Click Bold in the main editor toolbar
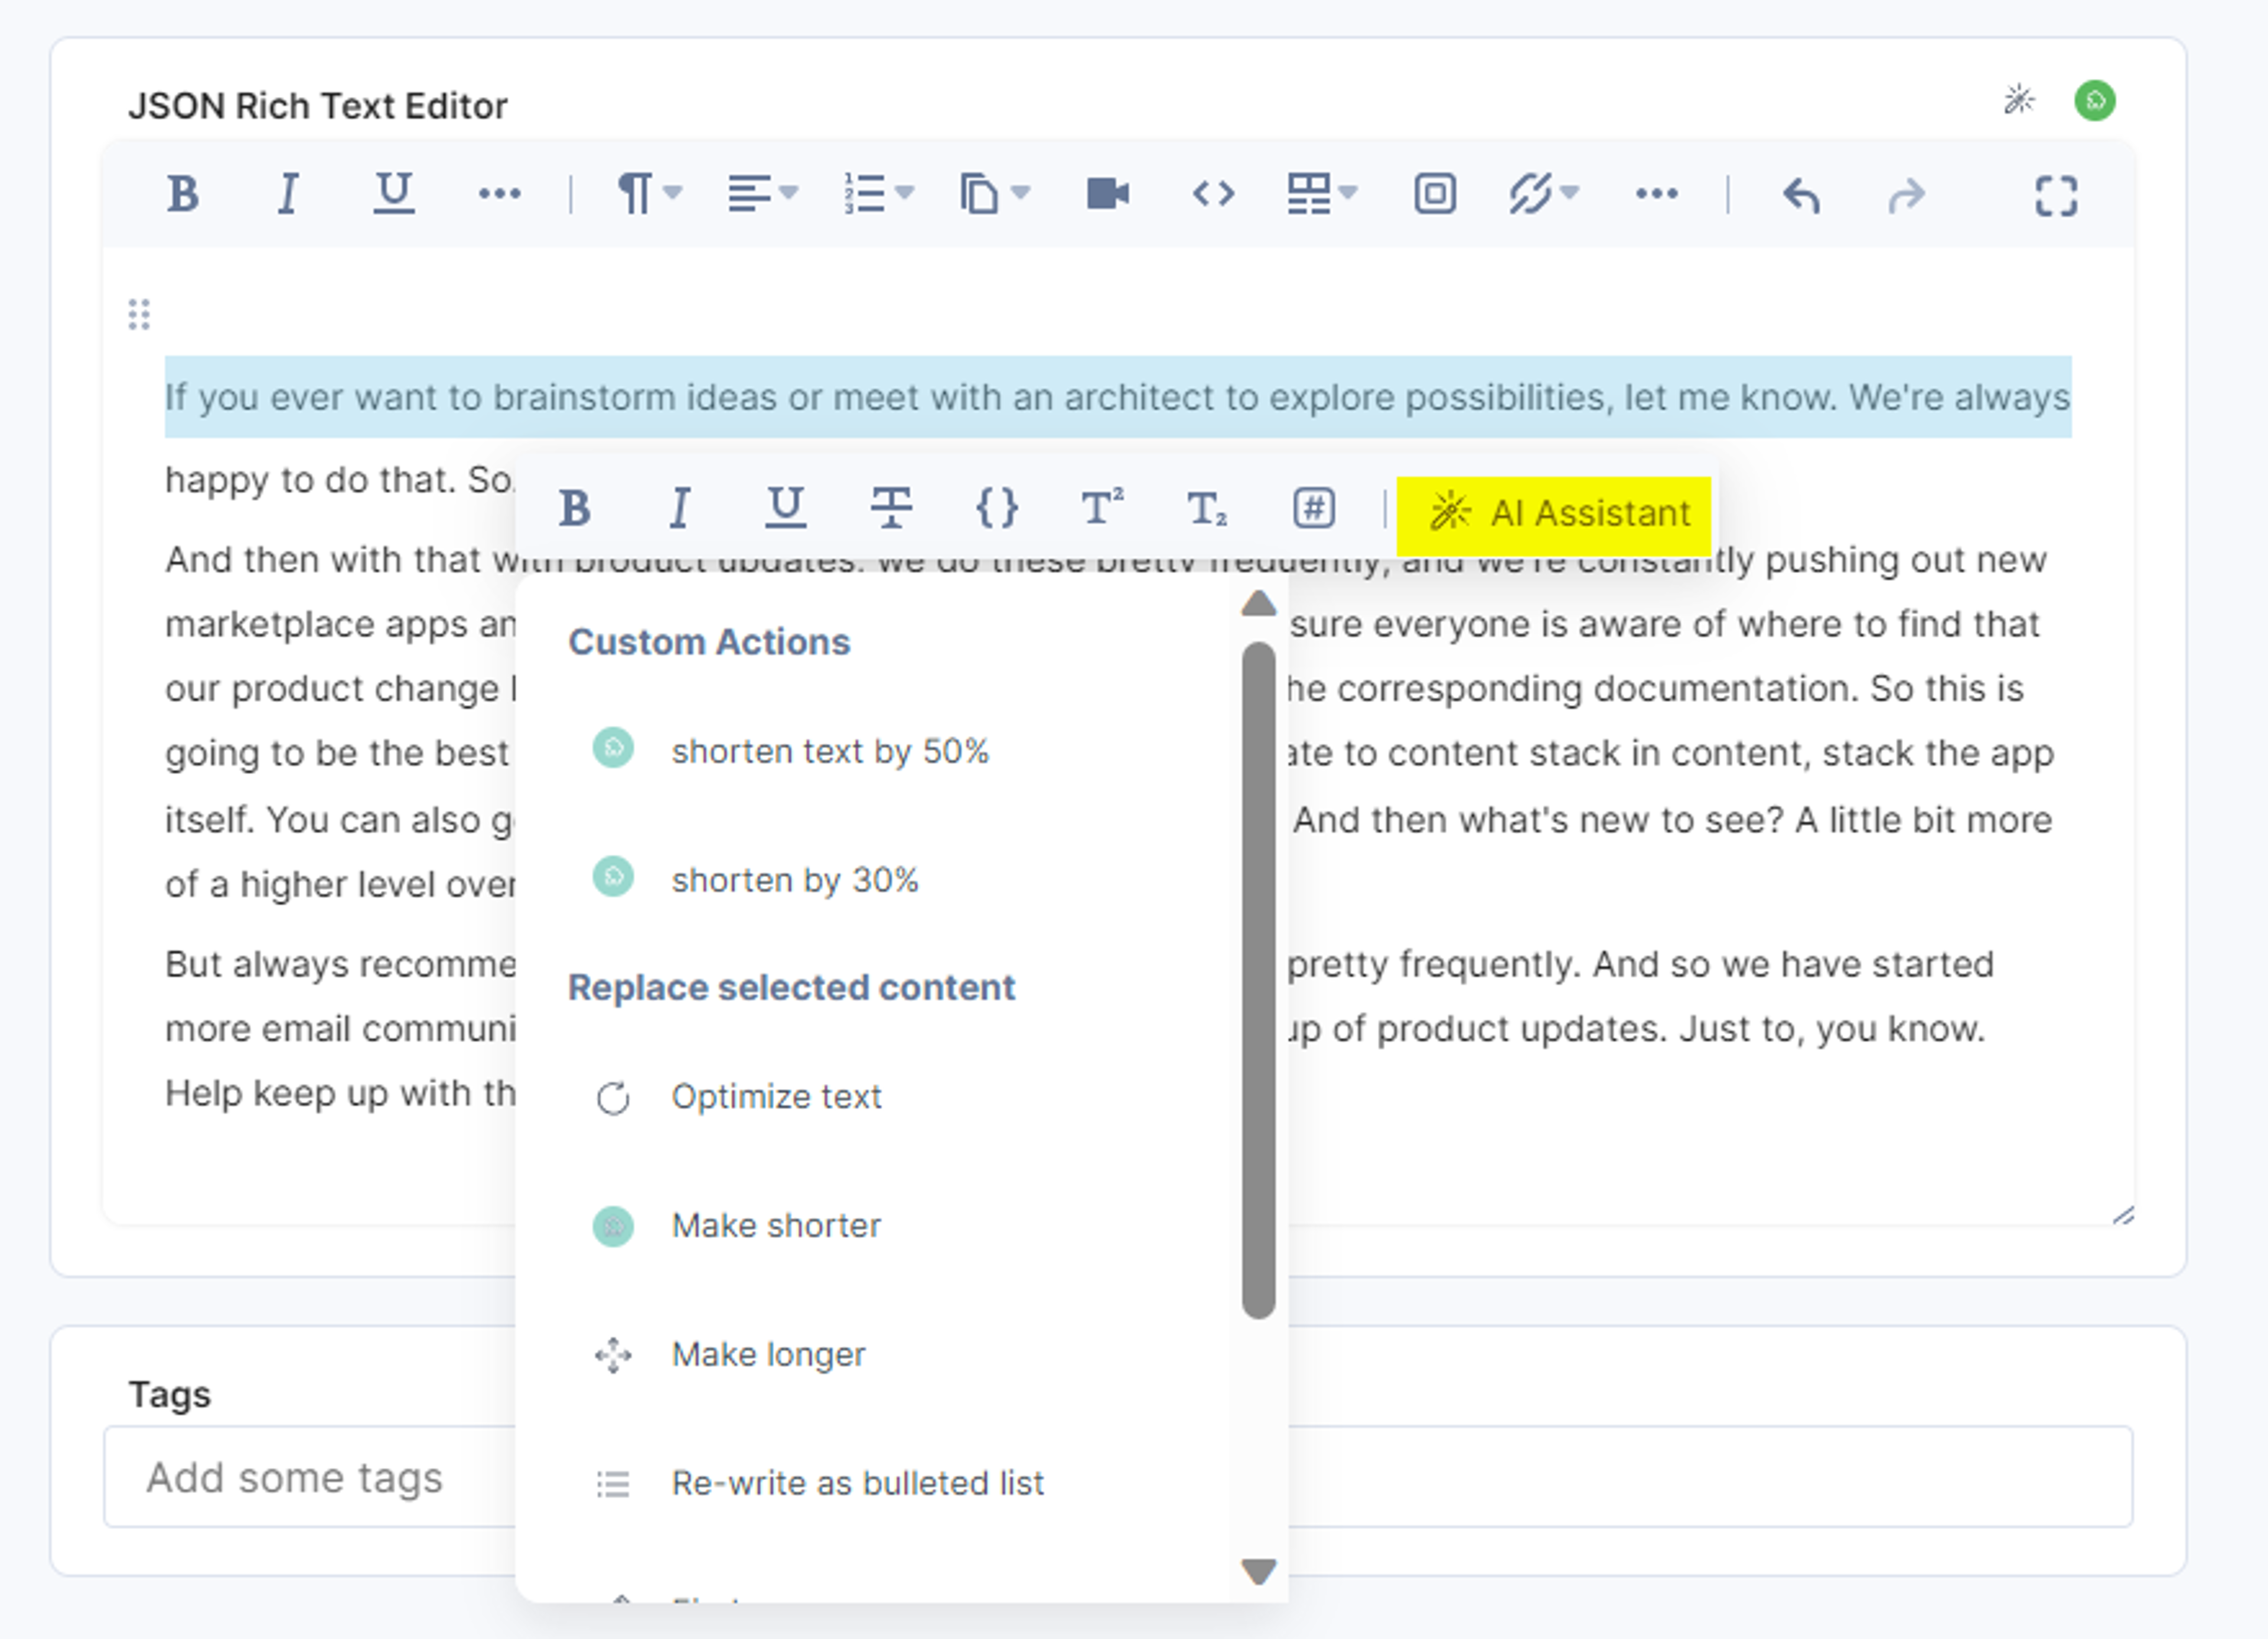Screen dimensions: 2268x1639 coord(183,193)
